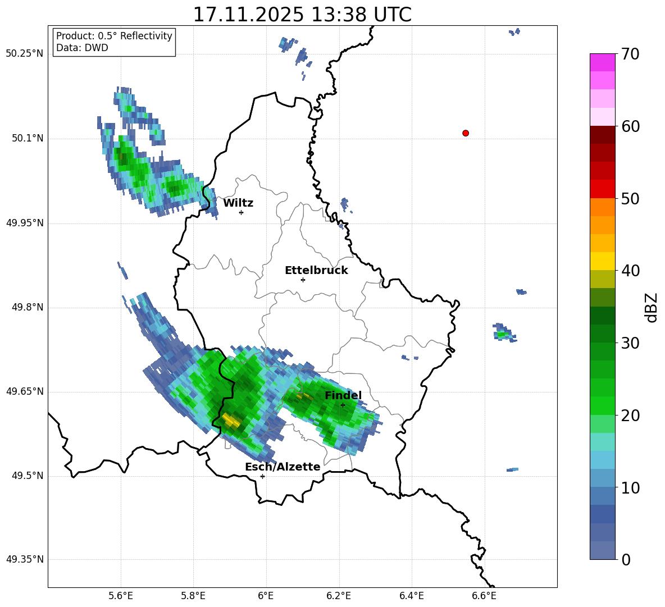Click the 20 label on the colorbar
Image resolution: width=665 pixels, height=607 pixels.
click(630, 415)
